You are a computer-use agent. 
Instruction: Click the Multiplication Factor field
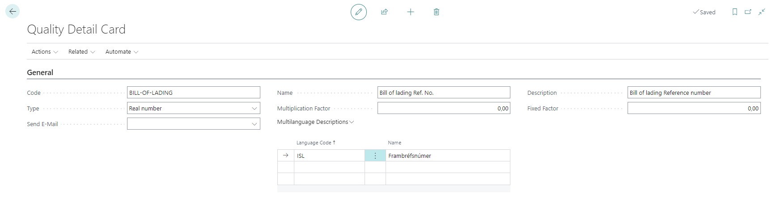point(443,109)
